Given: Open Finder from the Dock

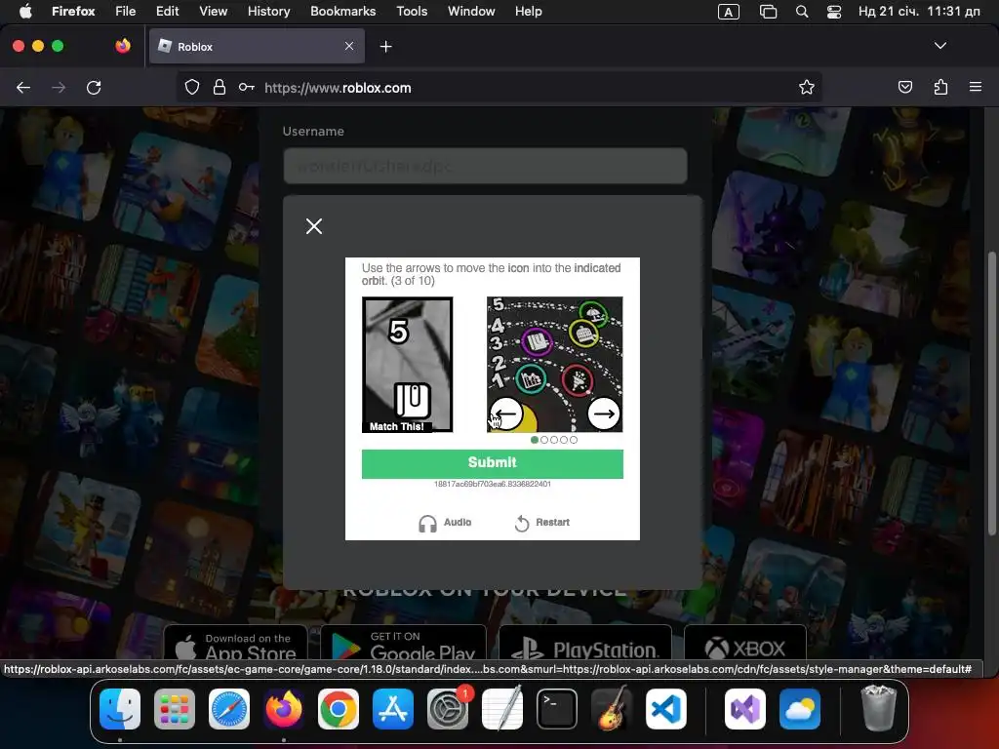Looking at the screenshot, I should coord(120,709).
